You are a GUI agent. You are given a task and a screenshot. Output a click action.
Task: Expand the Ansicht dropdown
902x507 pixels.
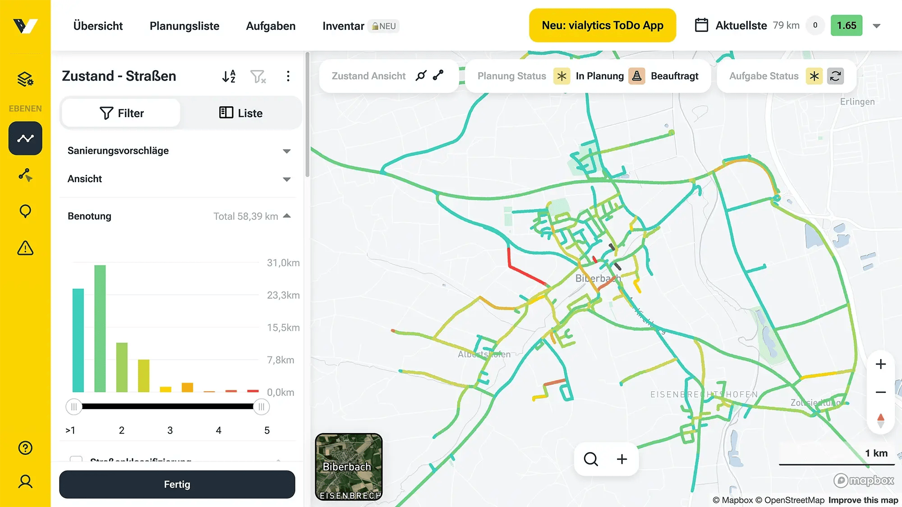(286, 179)
